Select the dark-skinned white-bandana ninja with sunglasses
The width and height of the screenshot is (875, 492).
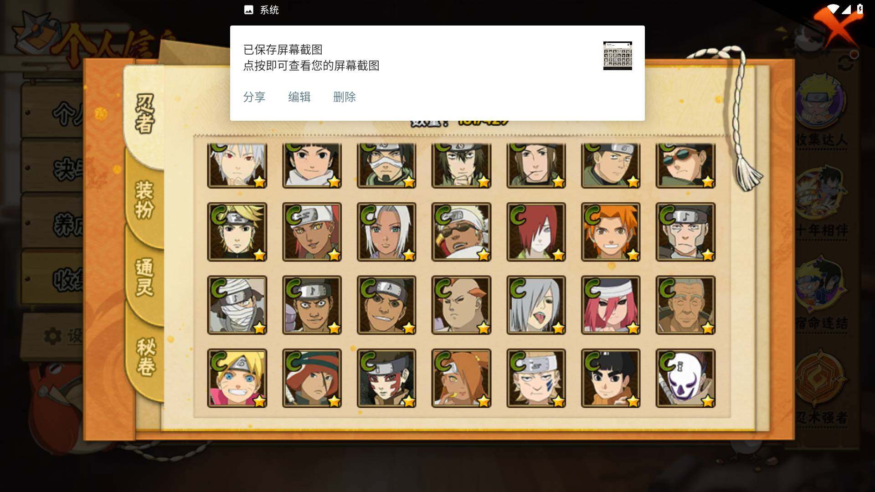coord(461,232)
